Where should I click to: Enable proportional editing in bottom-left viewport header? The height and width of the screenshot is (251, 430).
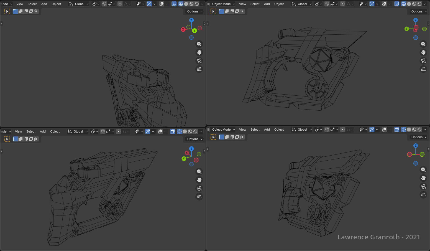pos(119,131)
